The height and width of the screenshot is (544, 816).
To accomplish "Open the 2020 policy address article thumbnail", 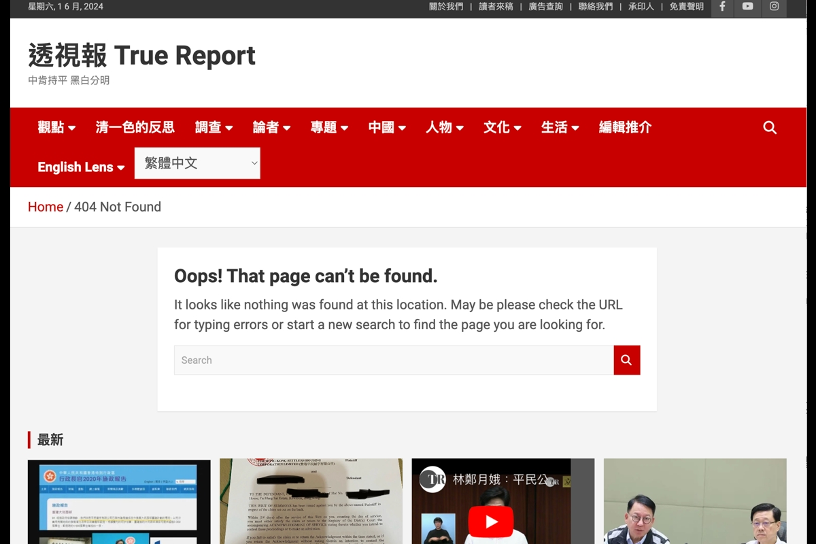I will coord(119,501).
